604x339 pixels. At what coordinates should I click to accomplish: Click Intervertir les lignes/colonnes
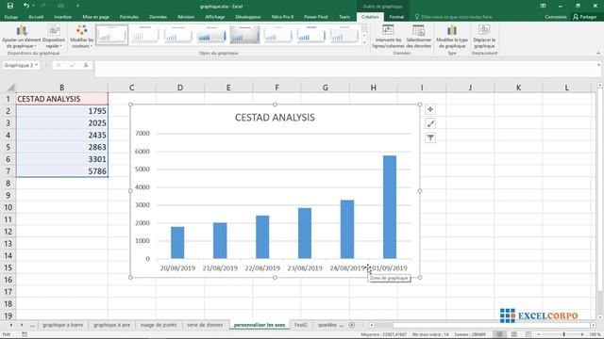(388, 37)
